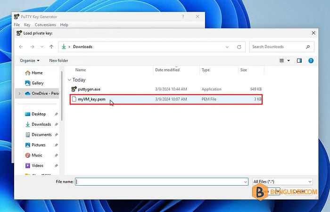Image resolution: width=330 pixels, height=212 pixels.
Task: Open File menu in PuTTY Key Generator
Action: point(16,25)
